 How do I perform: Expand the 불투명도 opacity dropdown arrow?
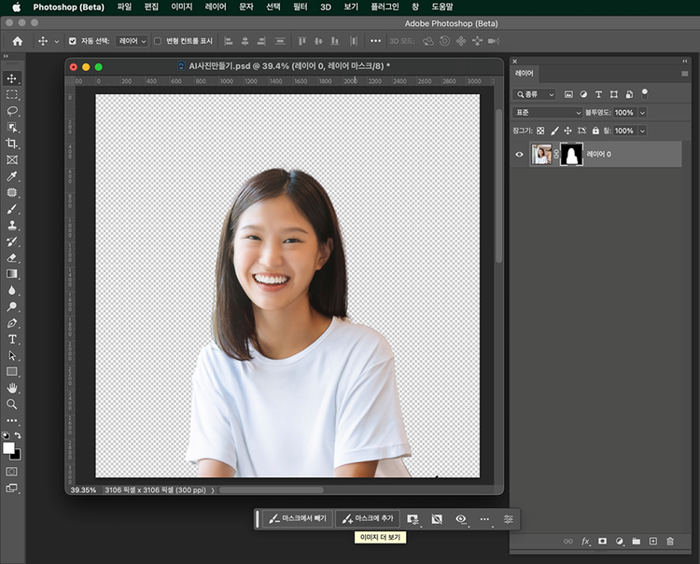642,112
